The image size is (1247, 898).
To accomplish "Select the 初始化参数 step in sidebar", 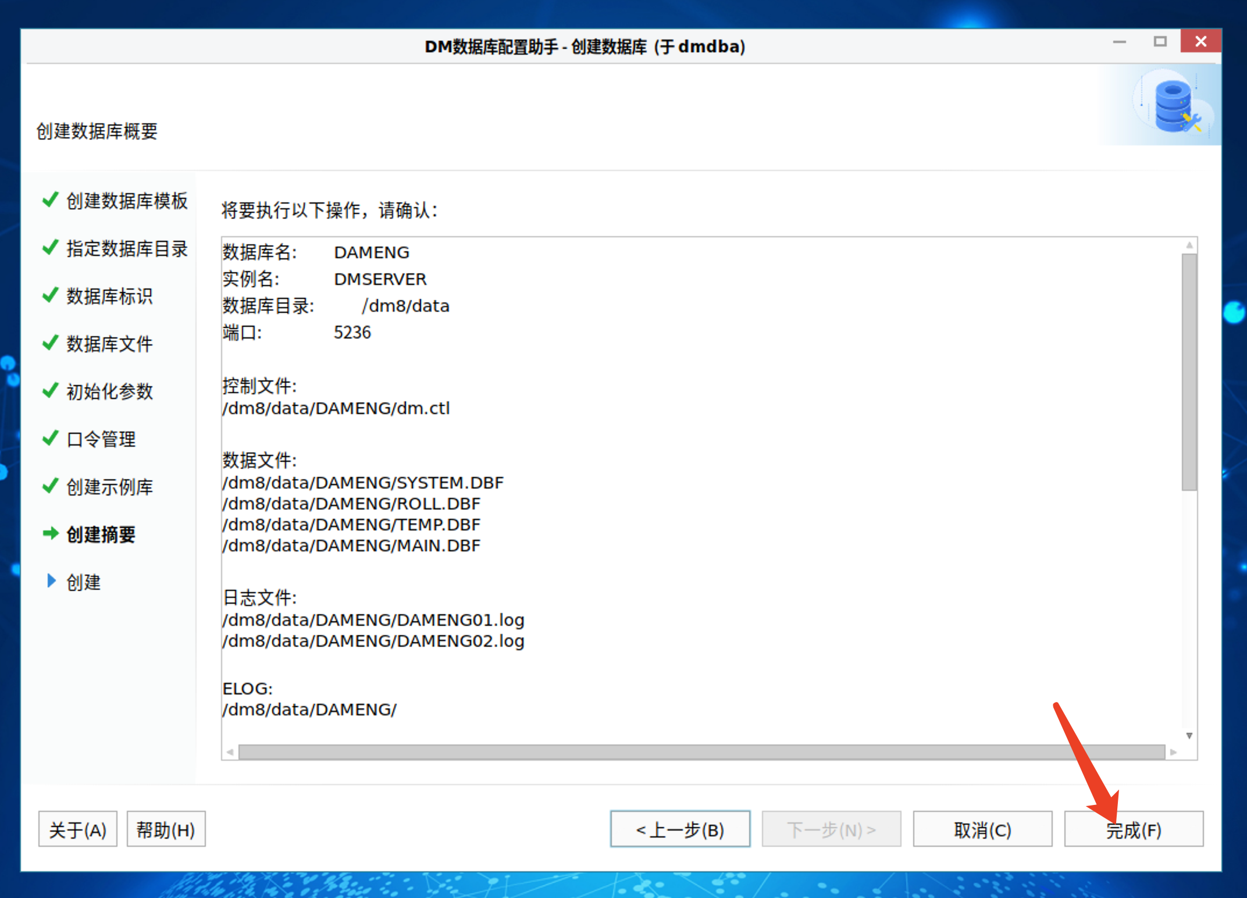I will pyautogui.click(x=109, y=391).
